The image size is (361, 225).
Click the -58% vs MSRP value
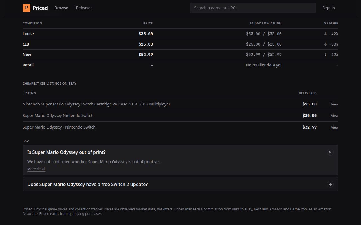pos(331,44)
